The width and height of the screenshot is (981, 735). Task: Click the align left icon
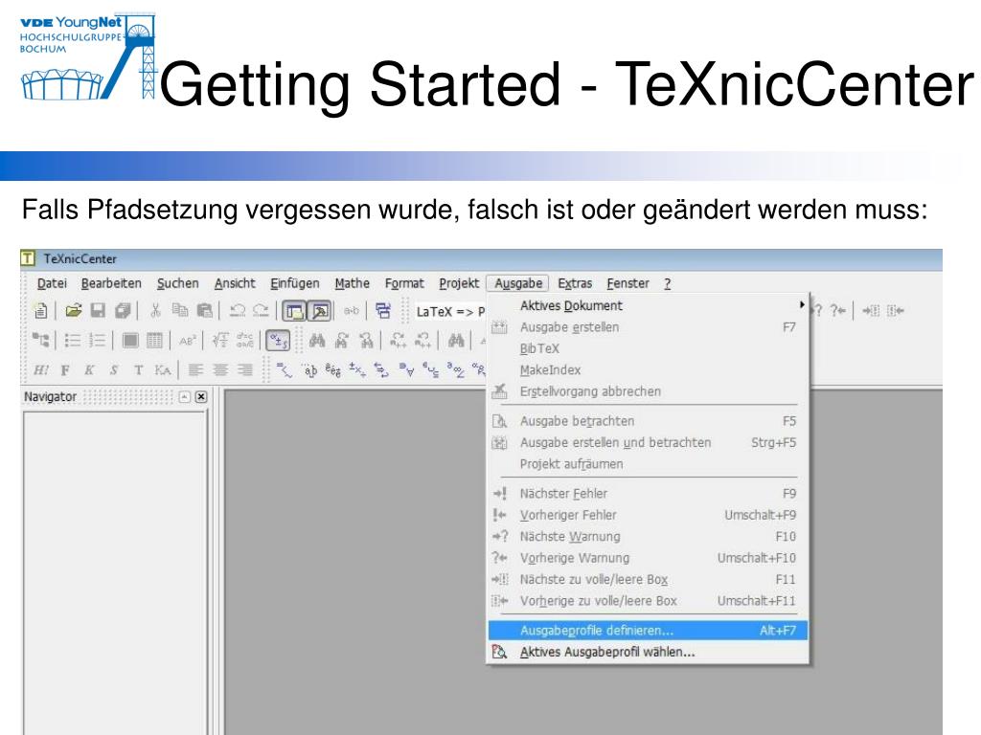coord(195,370)
